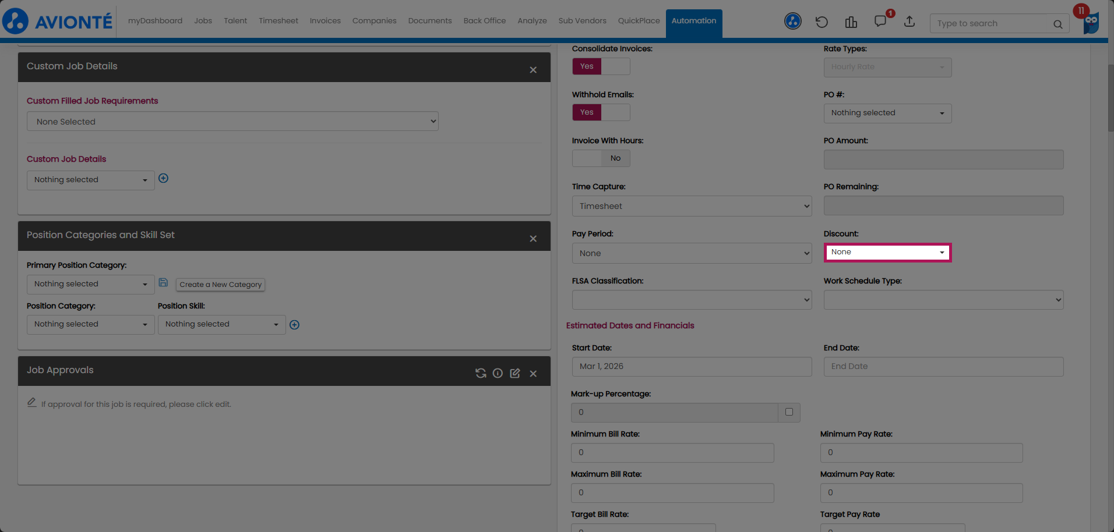
Task: Close the Job Approvals panel
Action: pyautogui.click(x=533, y=374)
